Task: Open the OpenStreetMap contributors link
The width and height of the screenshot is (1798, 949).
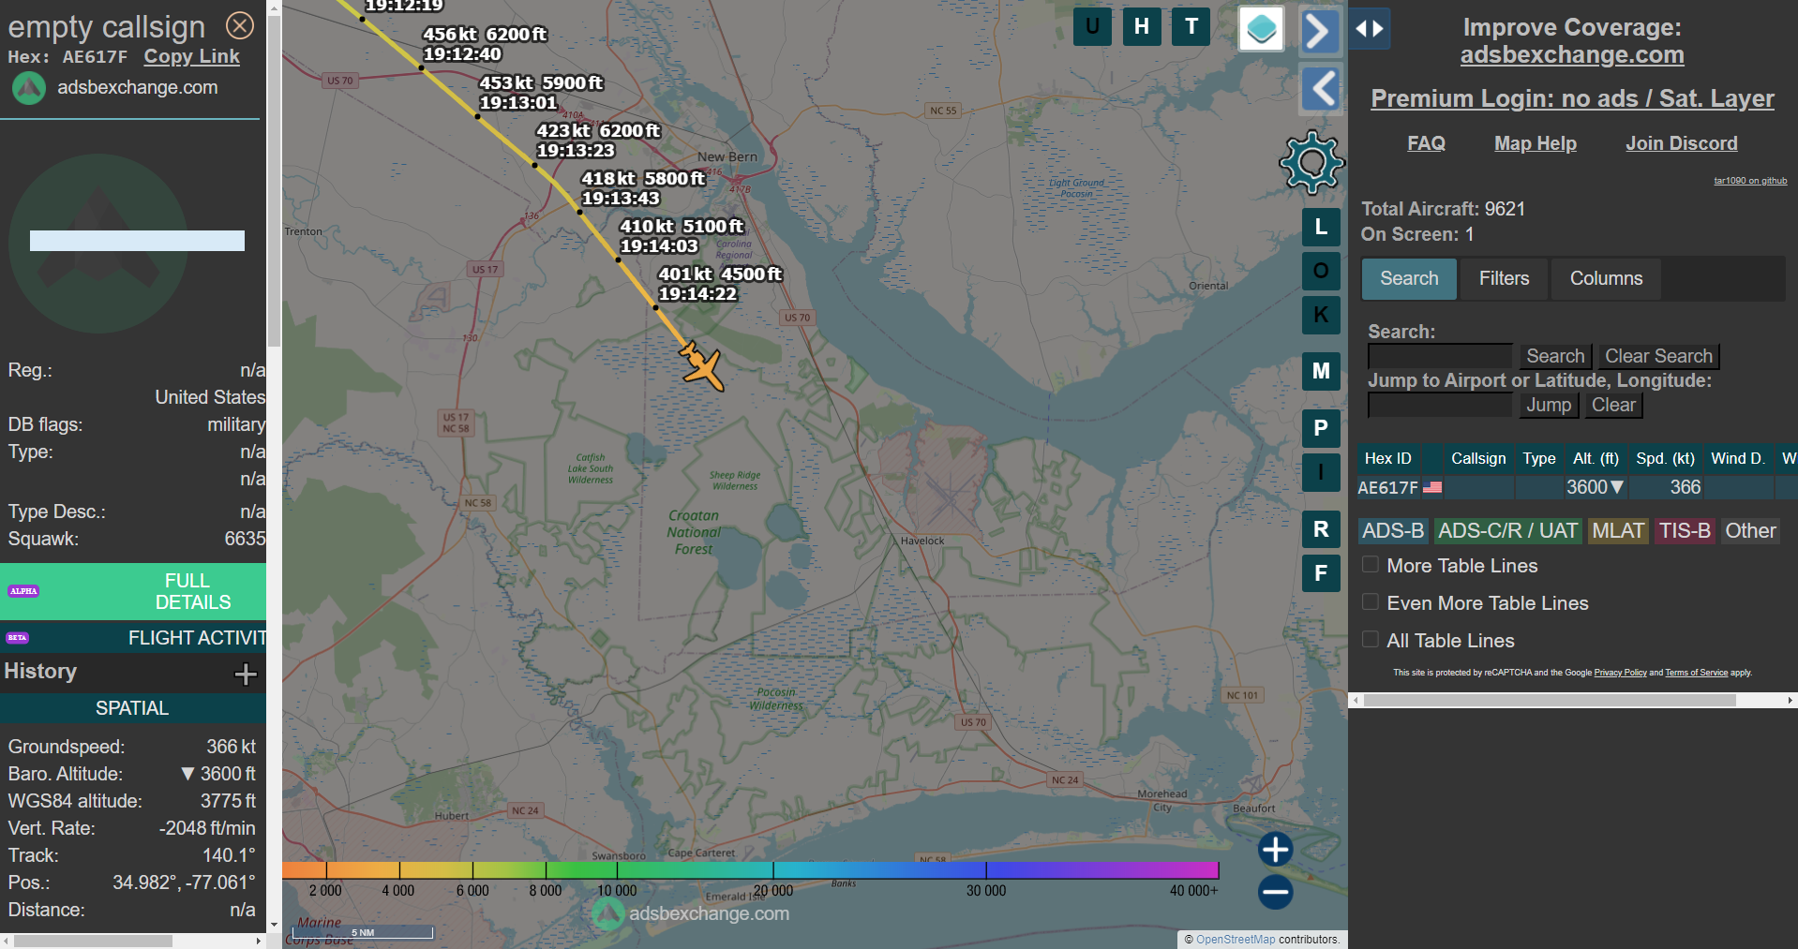Action: click(1235, 940)
